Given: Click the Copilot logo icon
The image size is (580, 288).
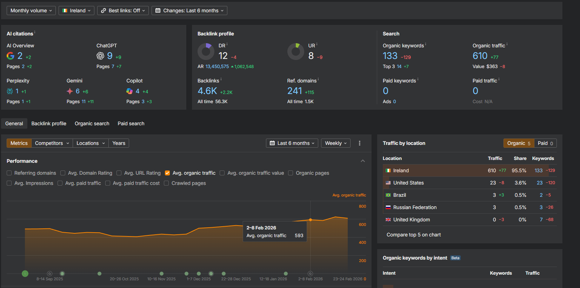Looking at the screenshot, I should [129, 91].
